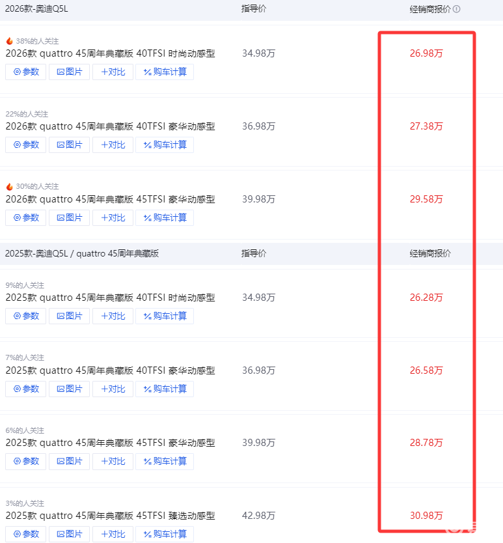Add 2025款 40TFSI 豪华动感型 to 对比

click(x=113, y=389)
